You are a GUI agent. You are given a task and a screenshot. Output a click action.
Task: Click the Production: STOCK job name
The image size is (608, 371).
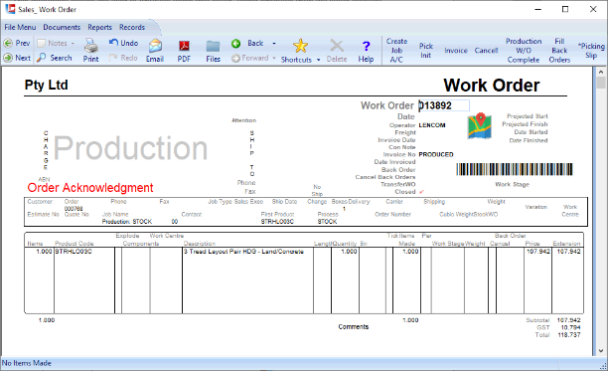127,222
